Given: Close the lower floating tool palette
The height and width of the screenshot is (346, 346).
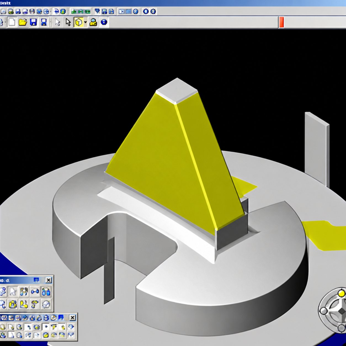Looking at the screenshot, I should pos(72,318).
